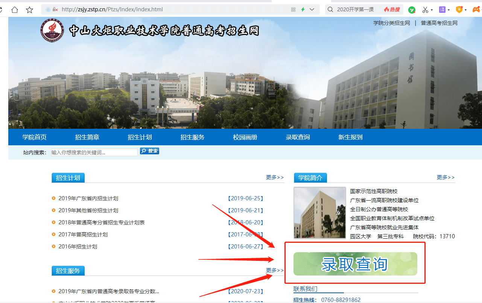The width and height of the screenshot is (482, 303).
Task: Click the 招生热线 phone number 0760-88291862
Action: 341,300
